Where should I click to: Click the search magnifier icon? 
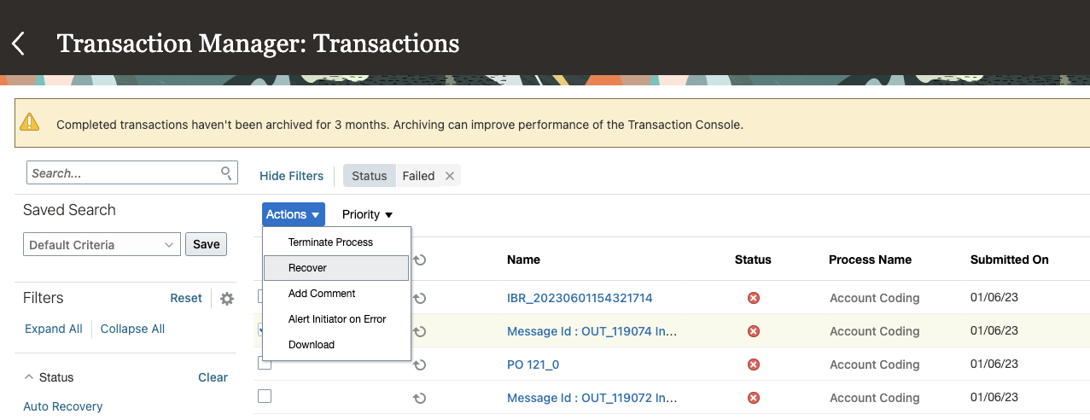pos(226,172)
